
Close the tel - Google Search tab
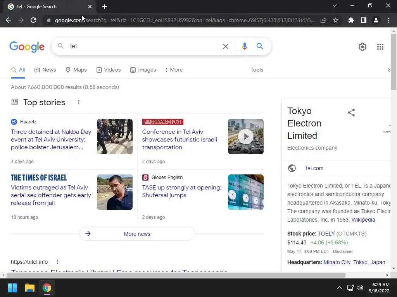(x=90, y=7)
